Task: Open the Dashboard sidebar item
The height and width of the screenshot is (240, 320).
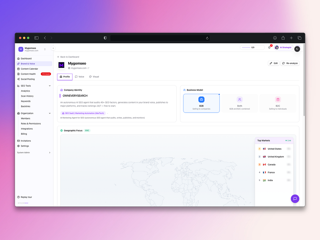Action: pos(34,58)
